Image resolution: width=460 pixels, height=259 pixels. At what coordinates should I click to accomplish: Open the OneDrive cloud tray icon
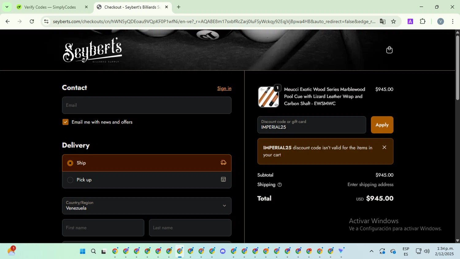click(393, 251)
